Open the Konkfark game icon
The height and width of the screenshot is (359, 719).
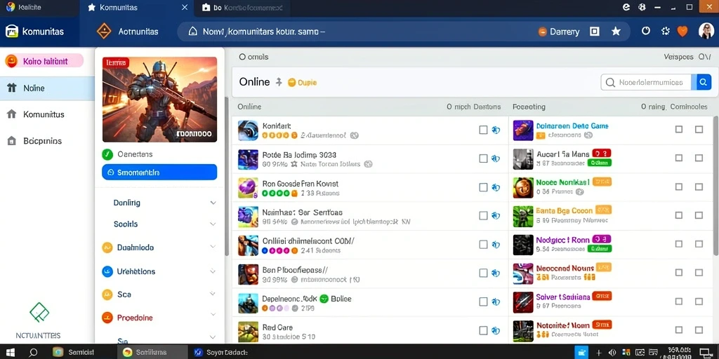pyautogui.click(x=248, y=130)
